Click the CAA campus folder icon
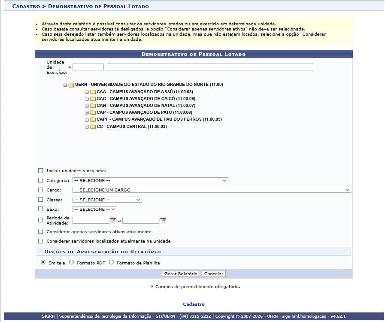The height and width of the screenshot is (322, 385). 93,92
